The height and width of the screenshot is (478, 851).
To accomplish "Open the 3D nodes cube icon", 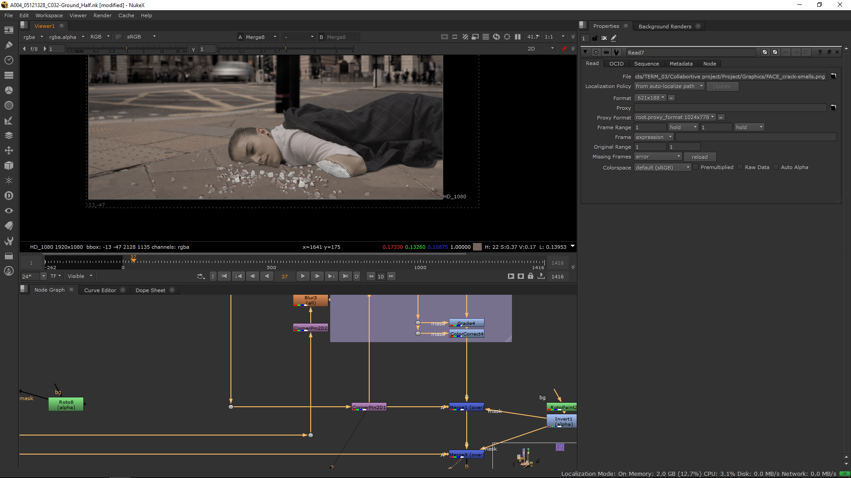I will pos(8,166).
